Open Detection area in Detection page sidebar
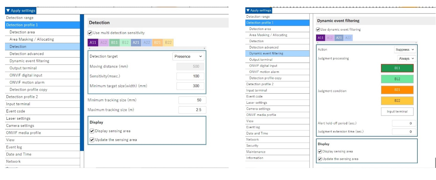The image size is (436, 180). click(43, 32)
